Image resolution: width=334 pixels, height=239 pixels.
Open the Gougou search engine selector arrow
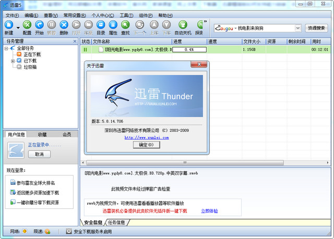pos(235,28)
